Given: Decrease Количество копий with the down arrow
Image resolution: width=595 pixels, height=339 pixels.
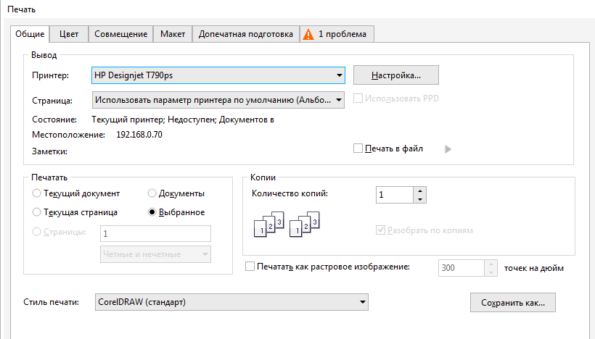Looking at the screenshot, I should (x=419, y=199).
